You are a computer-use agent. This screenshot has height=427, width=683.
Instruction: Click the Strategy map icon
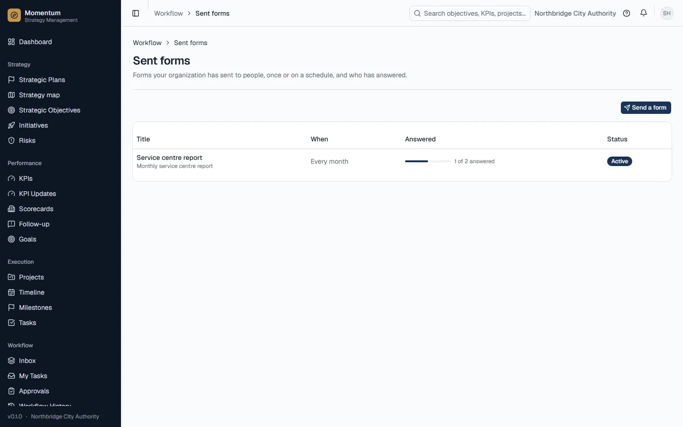(x=11, y=95)
